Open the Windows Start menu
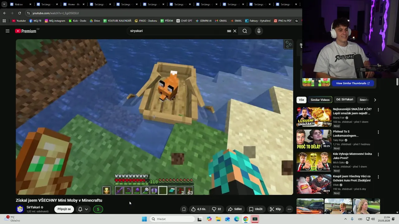Screen dimensions: 399x224 [x=144, y=219]
